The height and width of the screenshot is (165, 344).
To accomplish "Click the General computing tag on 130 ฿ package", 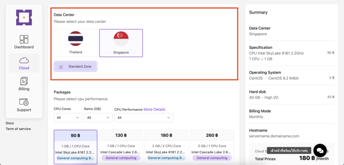I will click(121, 158).
